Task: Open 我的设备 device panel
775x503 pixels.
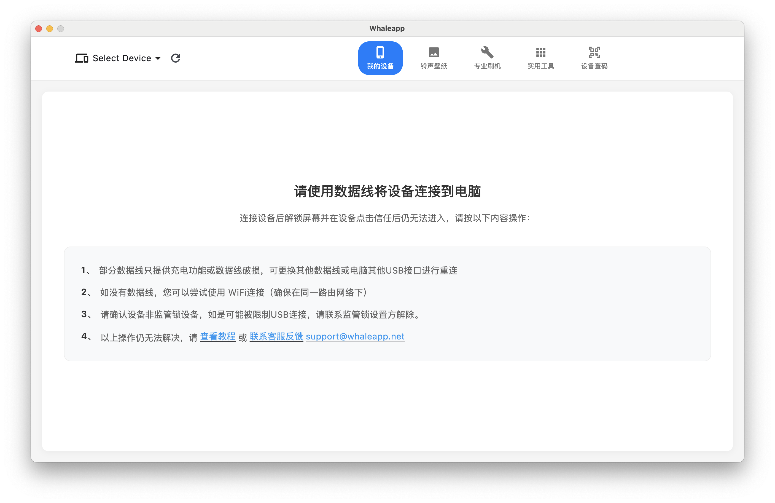Action: (x=380, y=58)
